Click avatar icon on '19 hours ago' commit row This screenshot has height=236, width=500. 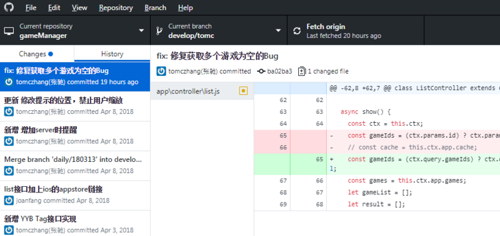(x=9, y=82)
